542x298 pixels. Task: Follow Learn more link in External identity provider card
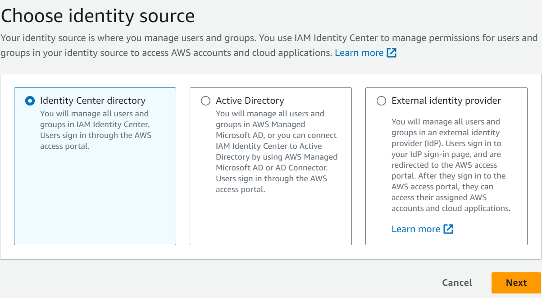click(416, 229)
